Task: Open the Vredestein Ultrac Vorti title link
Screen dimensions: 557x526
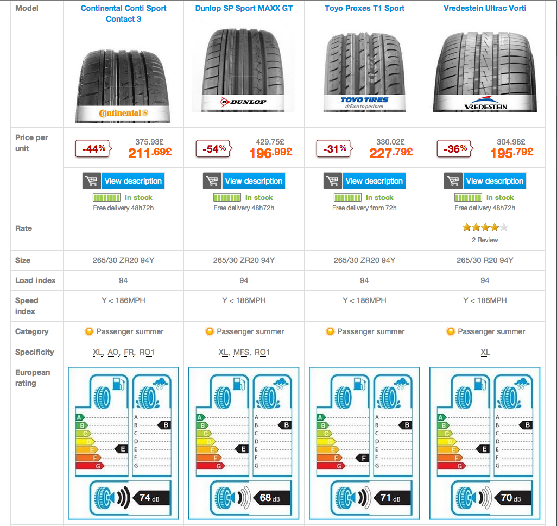Action: (x=485, y=8)
